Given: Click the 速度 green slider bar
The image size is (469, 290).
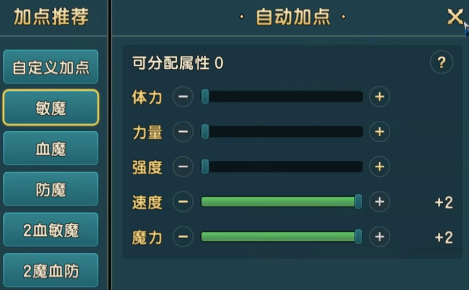Looking at the screenshot, I should [278, 202].
